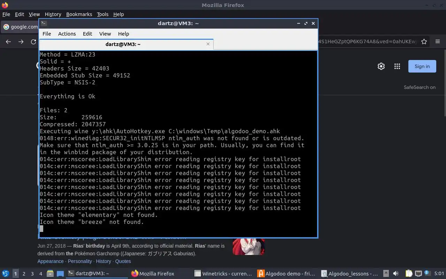The image size is (446, 279).
Task: Open the terminal Edit menu
Action: 87,34
